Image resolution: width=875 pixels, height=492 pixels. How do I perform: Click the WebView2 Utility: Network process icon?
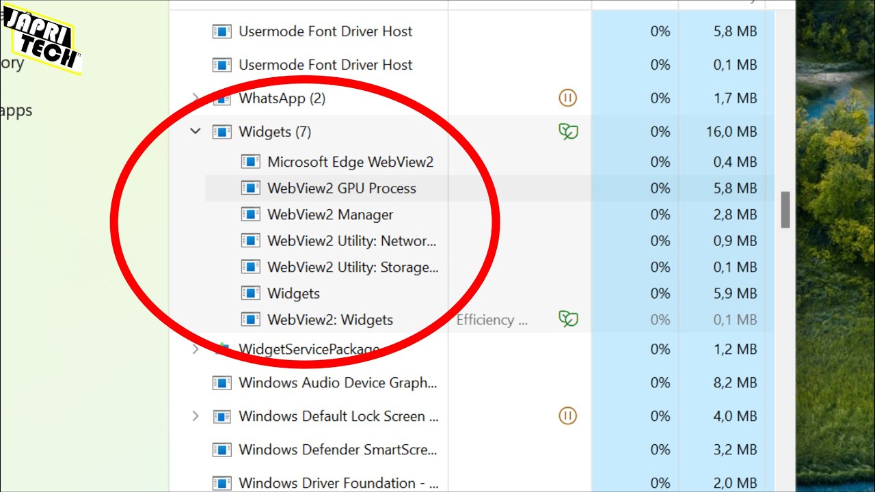pyautogui.click(x=251, y=241)
